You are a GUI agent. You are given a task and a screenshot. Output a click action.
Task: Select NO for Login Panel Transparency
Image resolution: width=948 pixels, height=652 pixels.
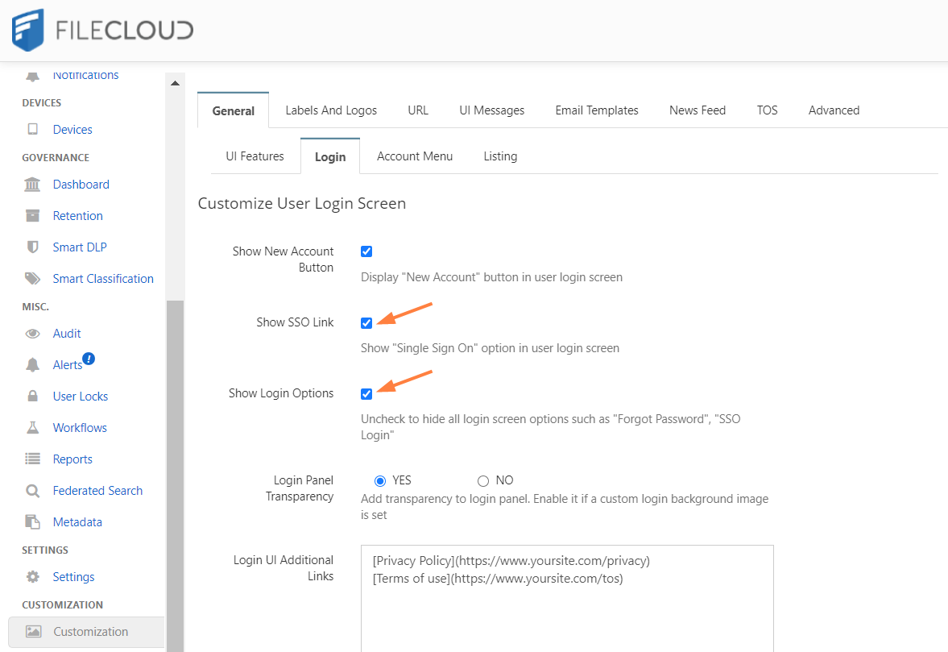pyautogui.click(x=483, y=481)
